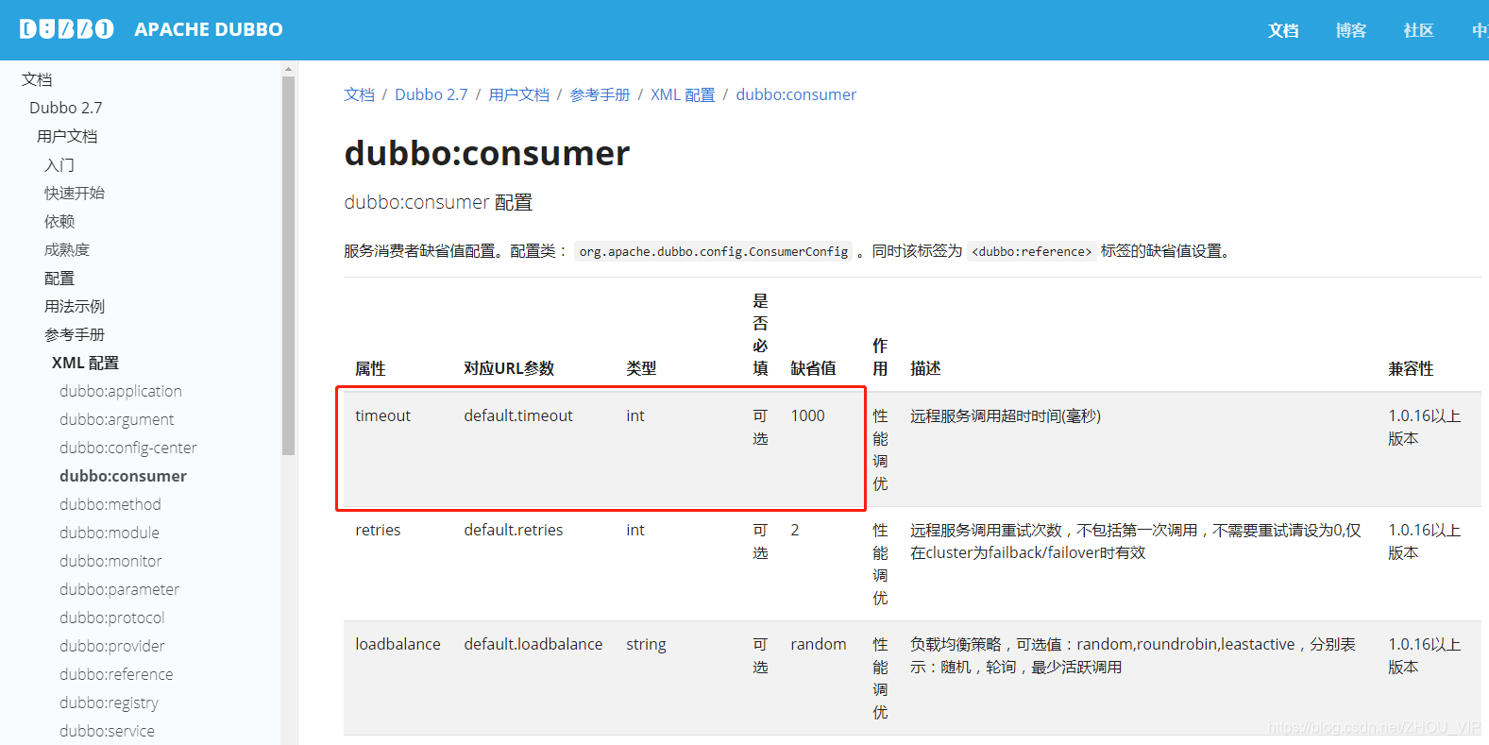This screenshot has width=1489, height=745.
Task: Go to 文档 in the breadcrumb
Action: [359, 94]
